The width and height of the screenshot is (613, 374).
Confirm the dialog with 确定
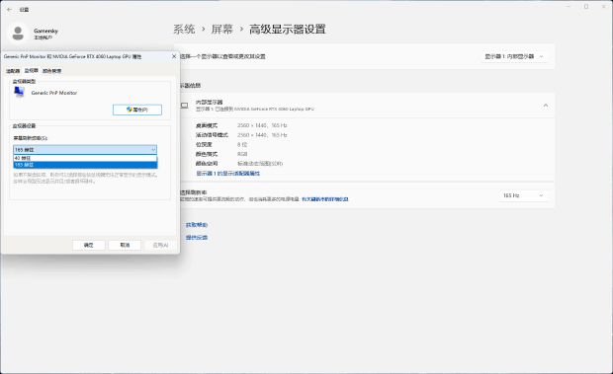89,245
